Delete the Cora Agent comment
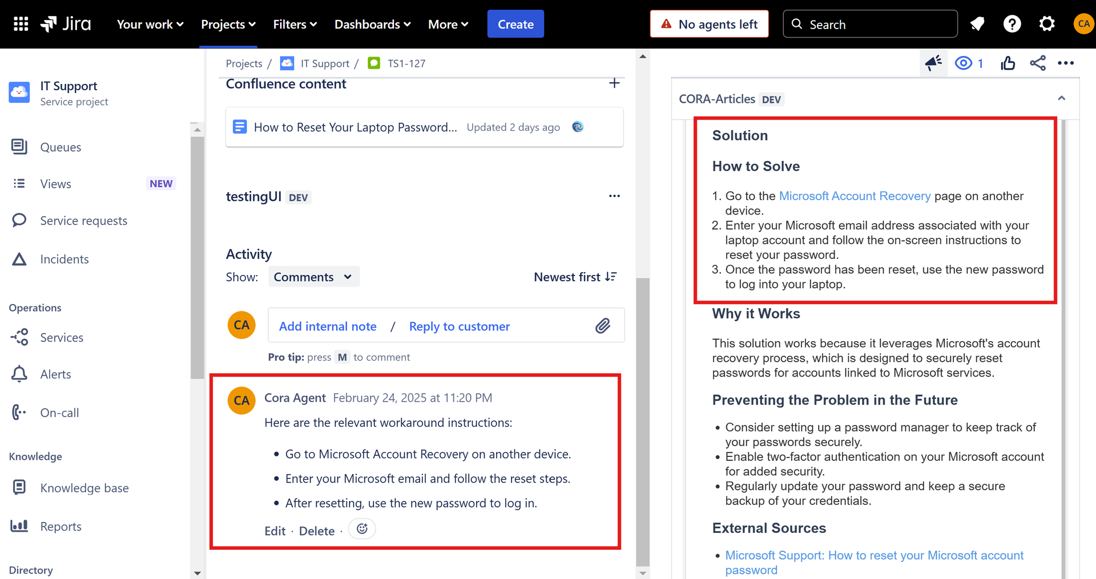Screen dimensions: 1096x579 coord(317,531)
